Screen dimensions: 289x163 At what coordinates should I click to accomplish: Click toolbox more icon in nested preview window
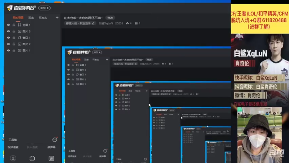tap(105, 151)
